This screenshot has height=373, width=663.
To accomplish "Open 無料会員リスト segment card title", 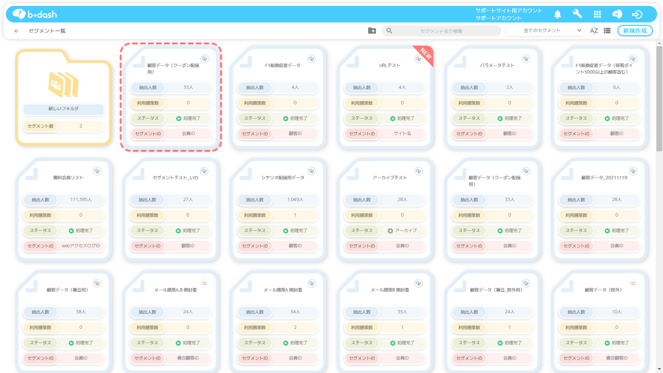I will point(68,178).
